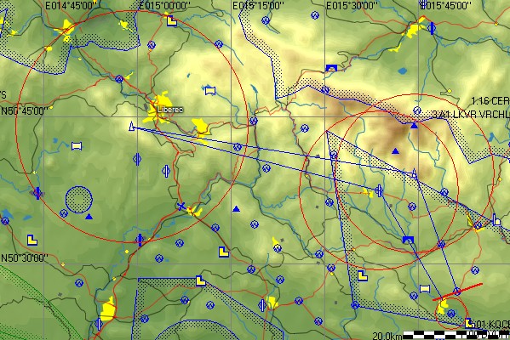This screenshot has width=510, height=340.
Task: Select the turnpoint marker inside the overlapping red circles
Action: point(414,173)
